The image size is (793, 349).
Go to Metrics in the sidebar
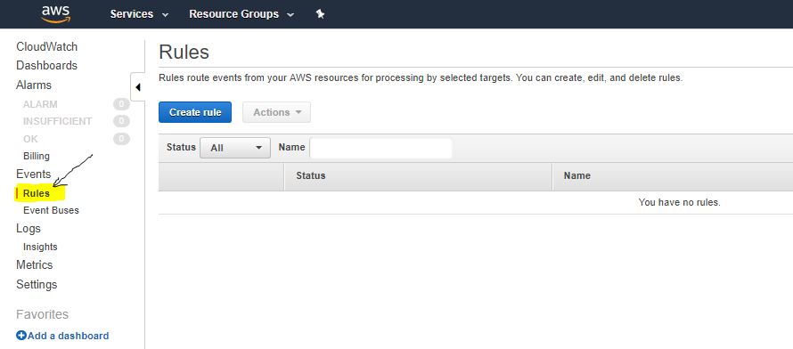(x=35, y=264)
